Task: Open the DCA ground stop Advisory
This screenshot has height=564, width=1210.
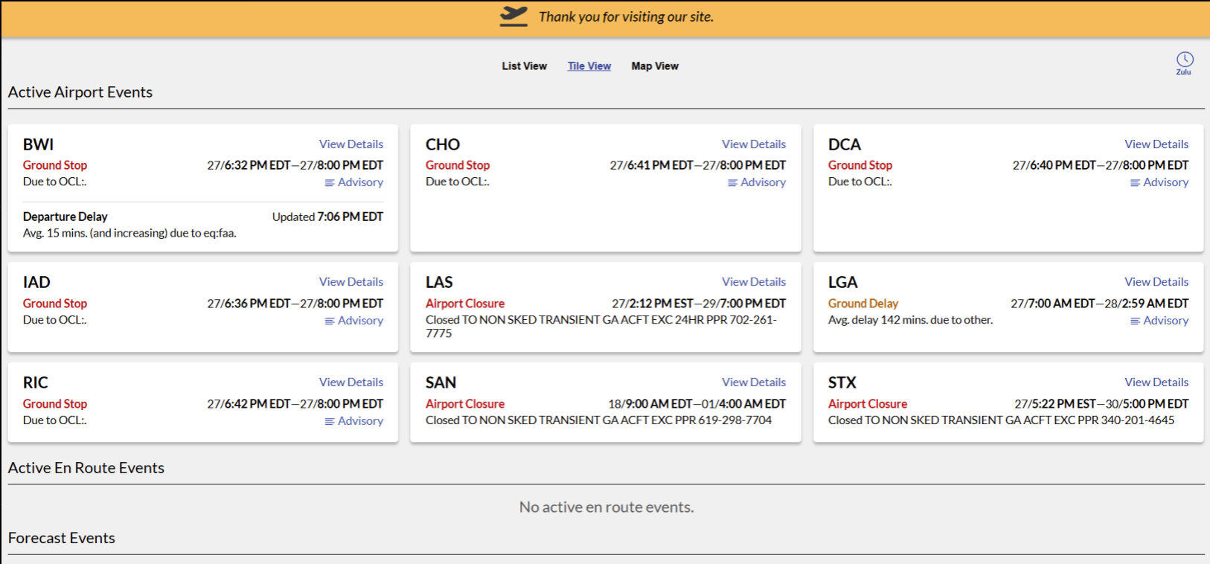Action: click(1159, 182)
